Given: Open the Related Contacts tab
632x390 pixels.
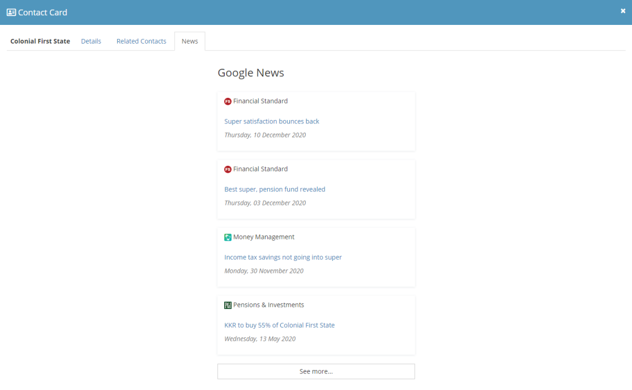Looking at the screenshot, I should (x=141, y=41).
